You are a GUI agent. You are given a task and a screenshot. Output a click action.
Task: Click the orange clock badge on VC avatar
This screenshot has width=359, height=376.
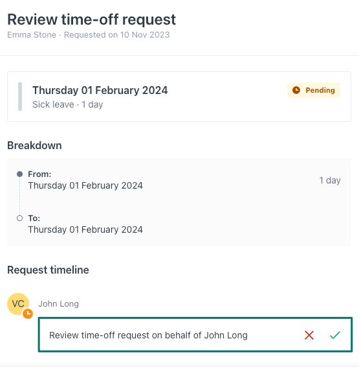(x=28, y=314)
